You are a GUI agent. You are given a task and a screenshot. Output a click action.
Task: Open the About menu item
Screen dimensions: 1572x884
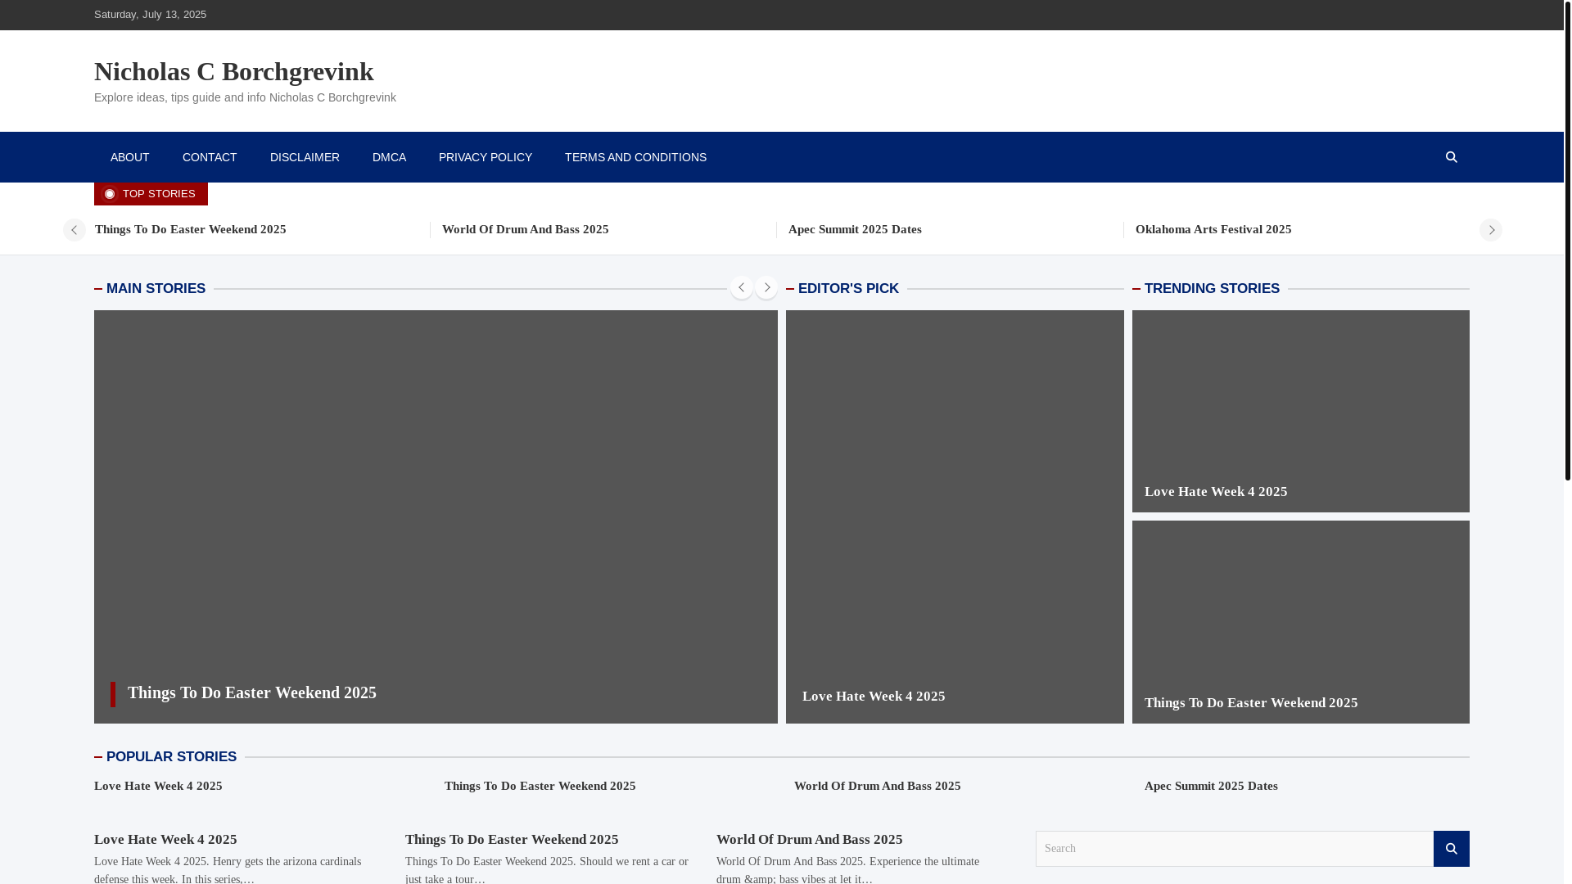click(x=129, y=157)
